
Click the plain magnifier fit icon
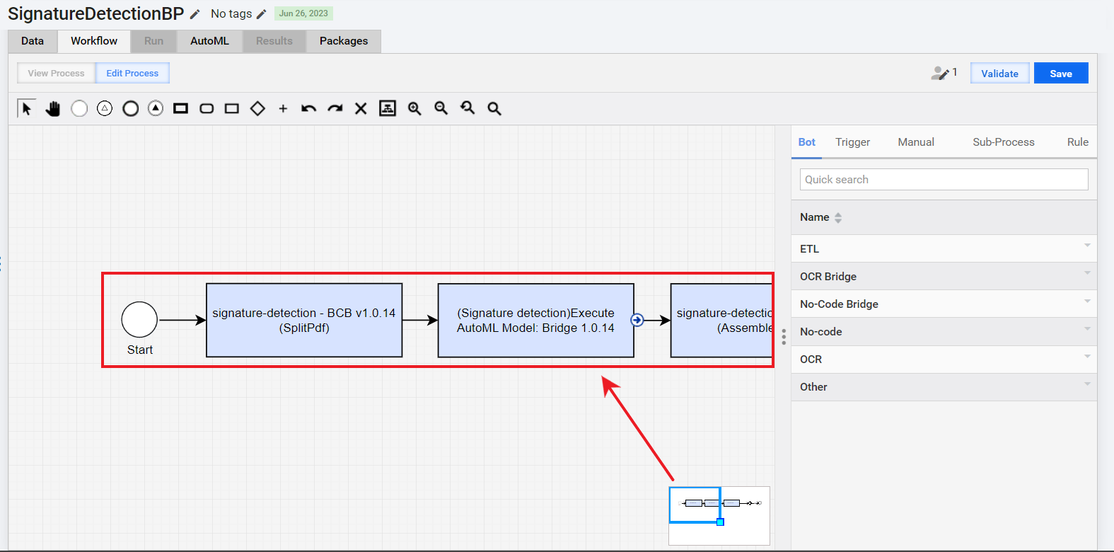click(494, 108)
